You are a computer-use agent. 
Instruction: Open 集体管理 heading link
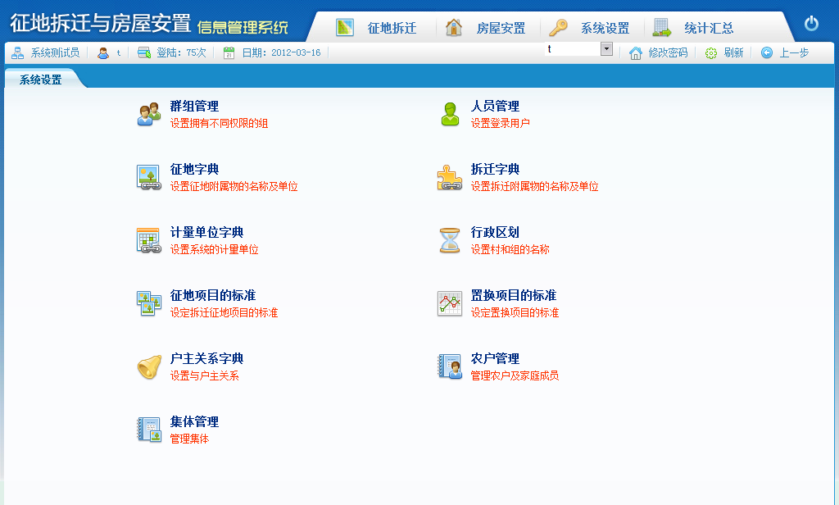pyautogui.click(x=194, y=422)
